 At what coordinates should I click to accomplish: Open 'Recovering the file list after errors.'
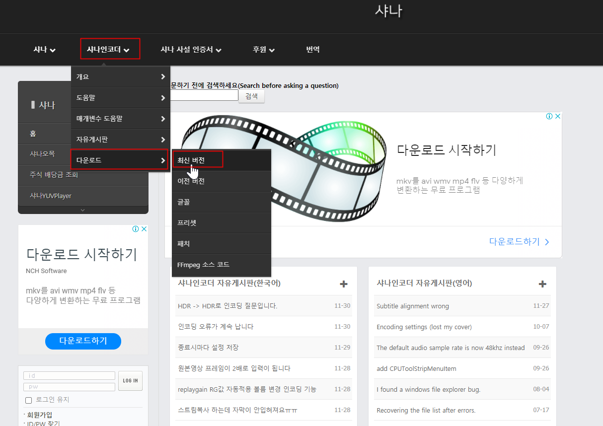tap(426, 410)
